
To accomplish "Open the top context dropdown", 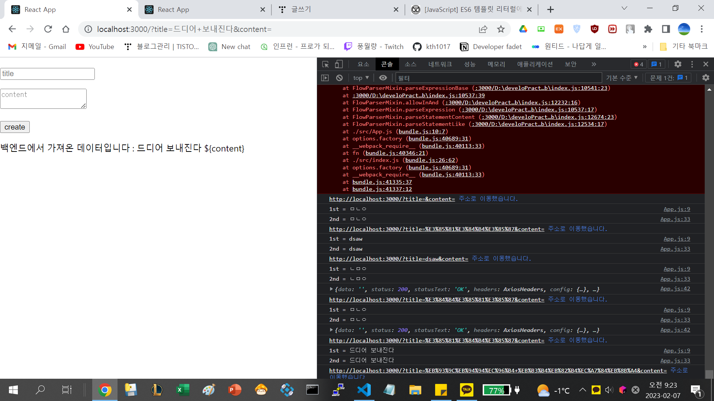I will click(x=361, y=78).
